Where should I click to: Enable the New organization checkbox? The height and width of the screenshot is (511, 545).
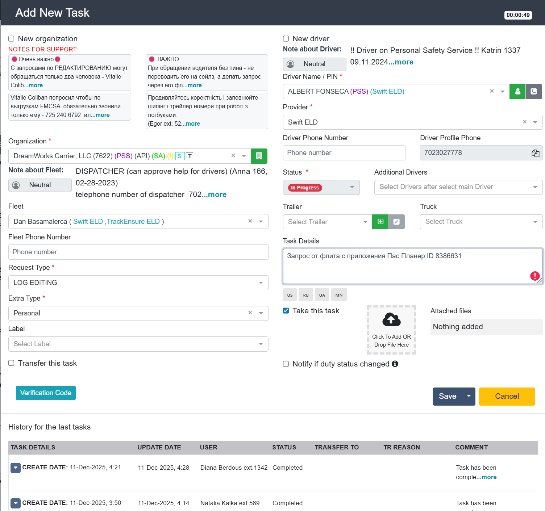click(12, 39)
